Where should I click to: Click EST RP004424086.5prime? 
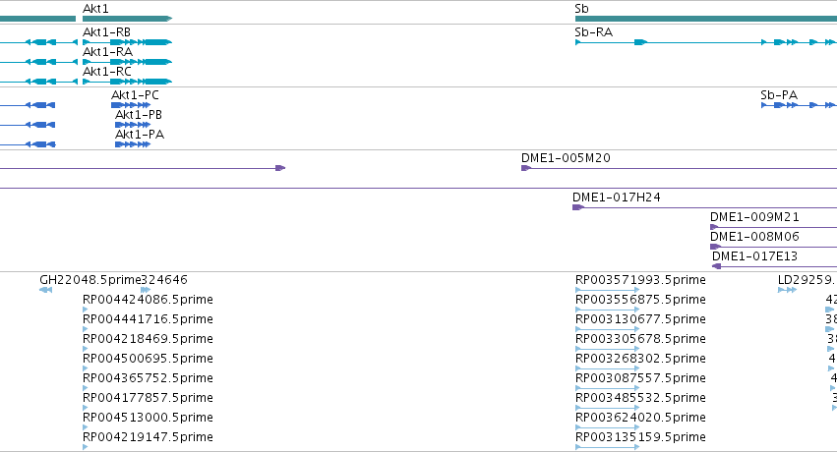click(148, 300)
